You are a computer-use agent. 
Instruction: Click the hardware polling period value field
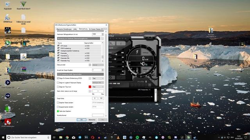tap(97, 34)
